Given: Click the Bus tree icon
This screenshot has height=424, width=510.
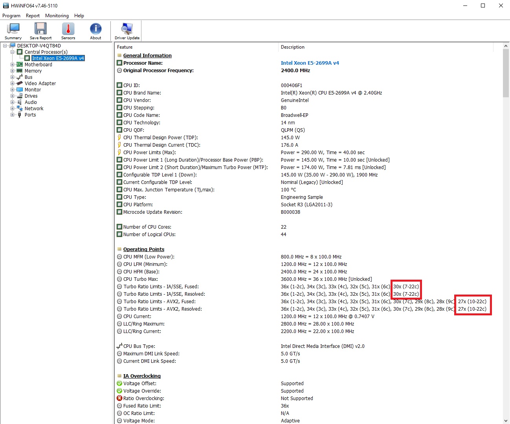Looking at the screenshot, I should point(20,77).
